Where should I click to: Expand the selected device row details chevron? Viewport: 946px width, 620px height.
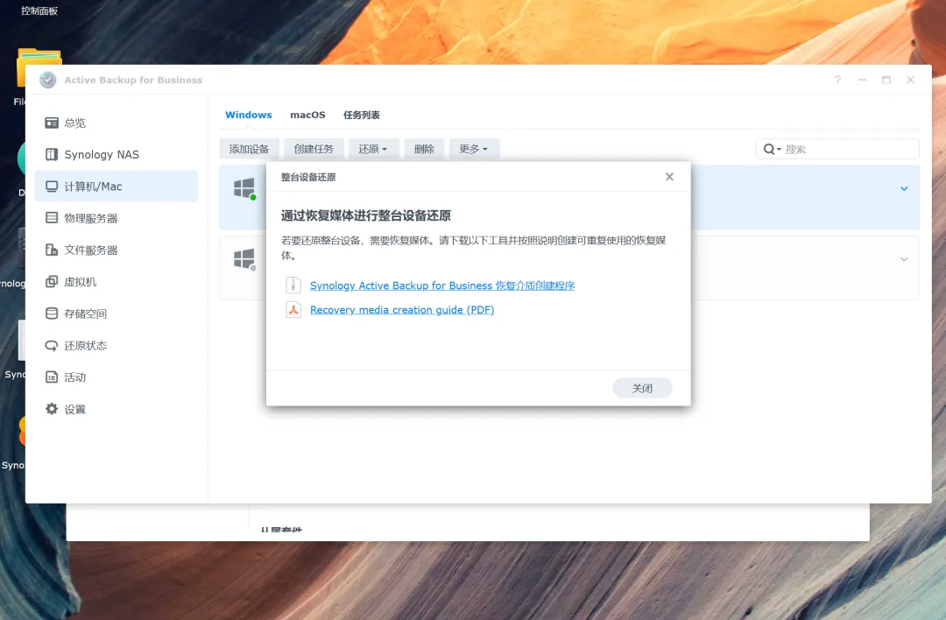tap(905, 189)
